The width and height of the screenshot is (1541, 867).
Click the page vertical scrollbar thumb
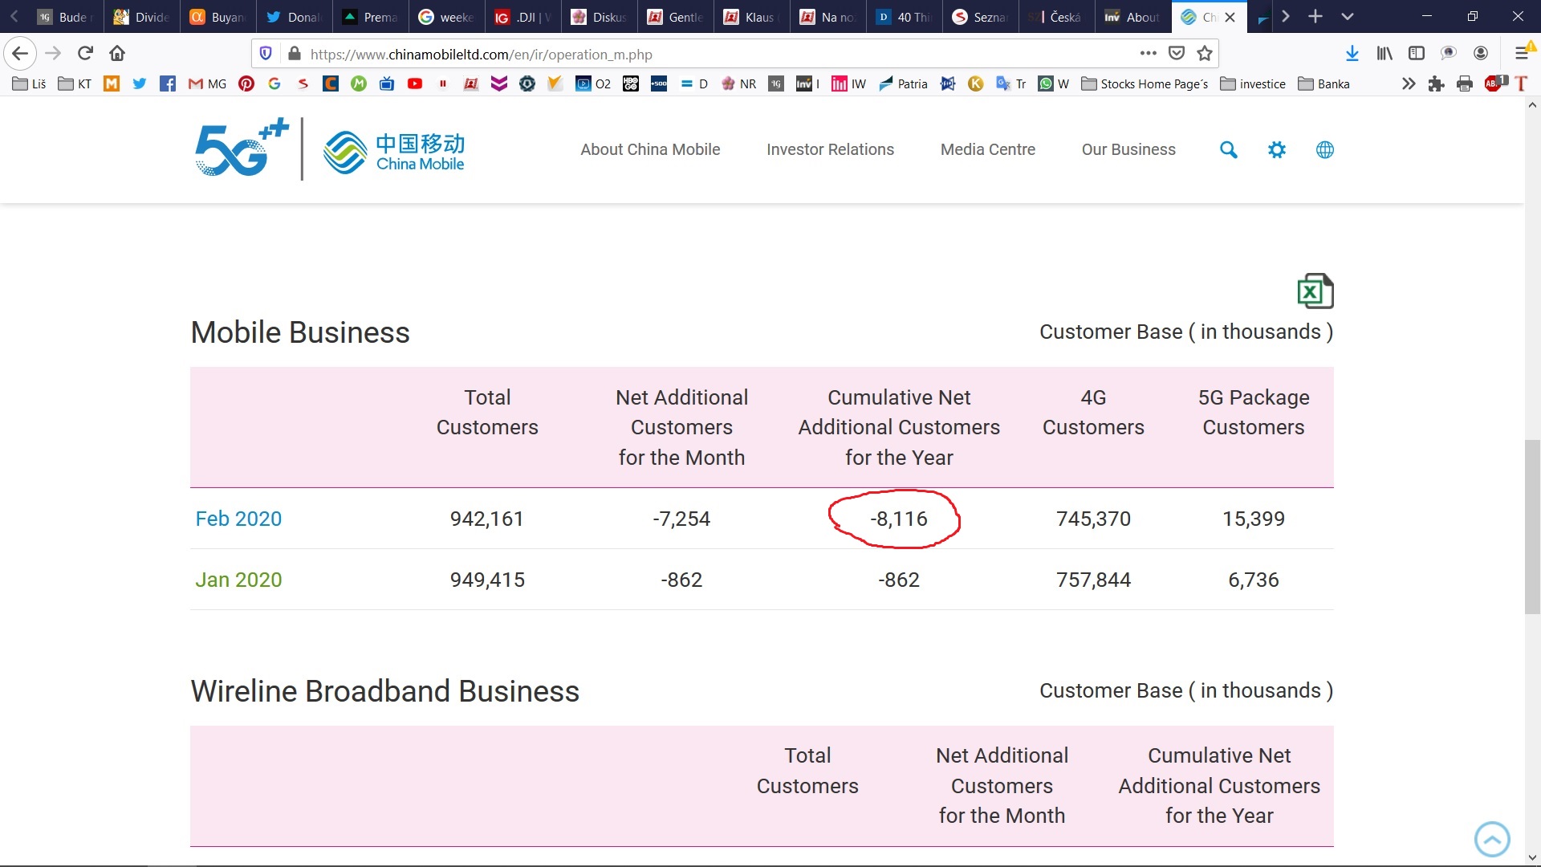1532,526
